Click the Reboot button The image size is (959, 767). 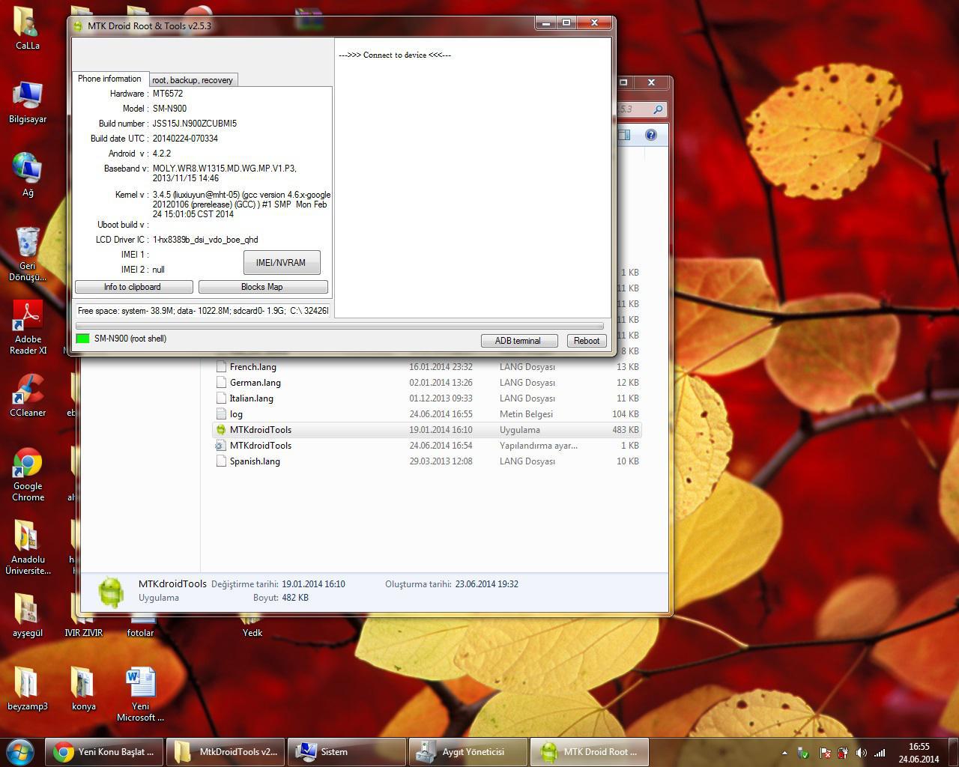tap(586, 341)
